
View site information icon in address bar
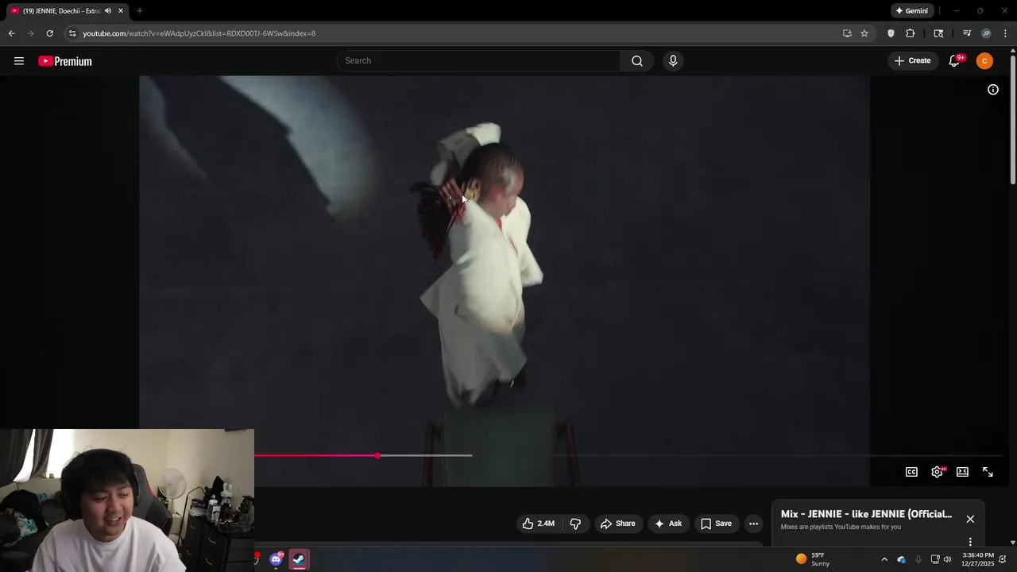click(72, 33)
